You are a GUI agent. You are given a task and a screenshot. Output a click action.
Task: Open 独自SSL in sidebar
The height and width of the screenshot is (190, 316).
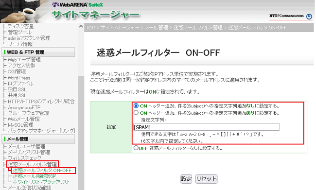tap(17, 89)
